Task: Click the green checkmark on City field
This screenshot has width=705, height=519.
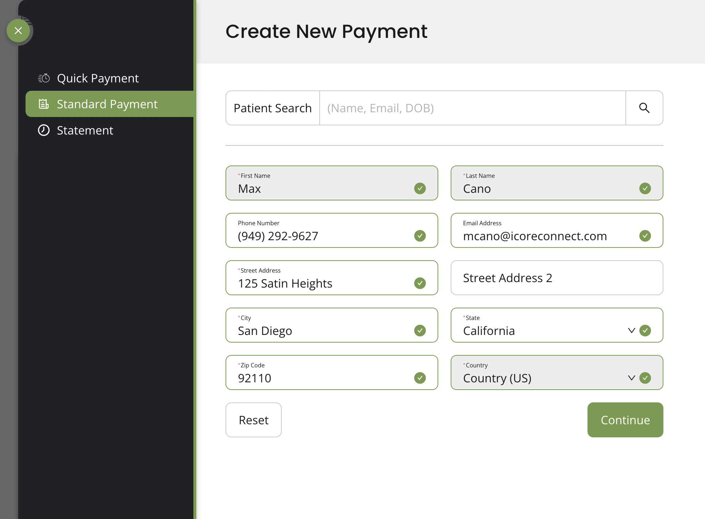Action: 420,331
